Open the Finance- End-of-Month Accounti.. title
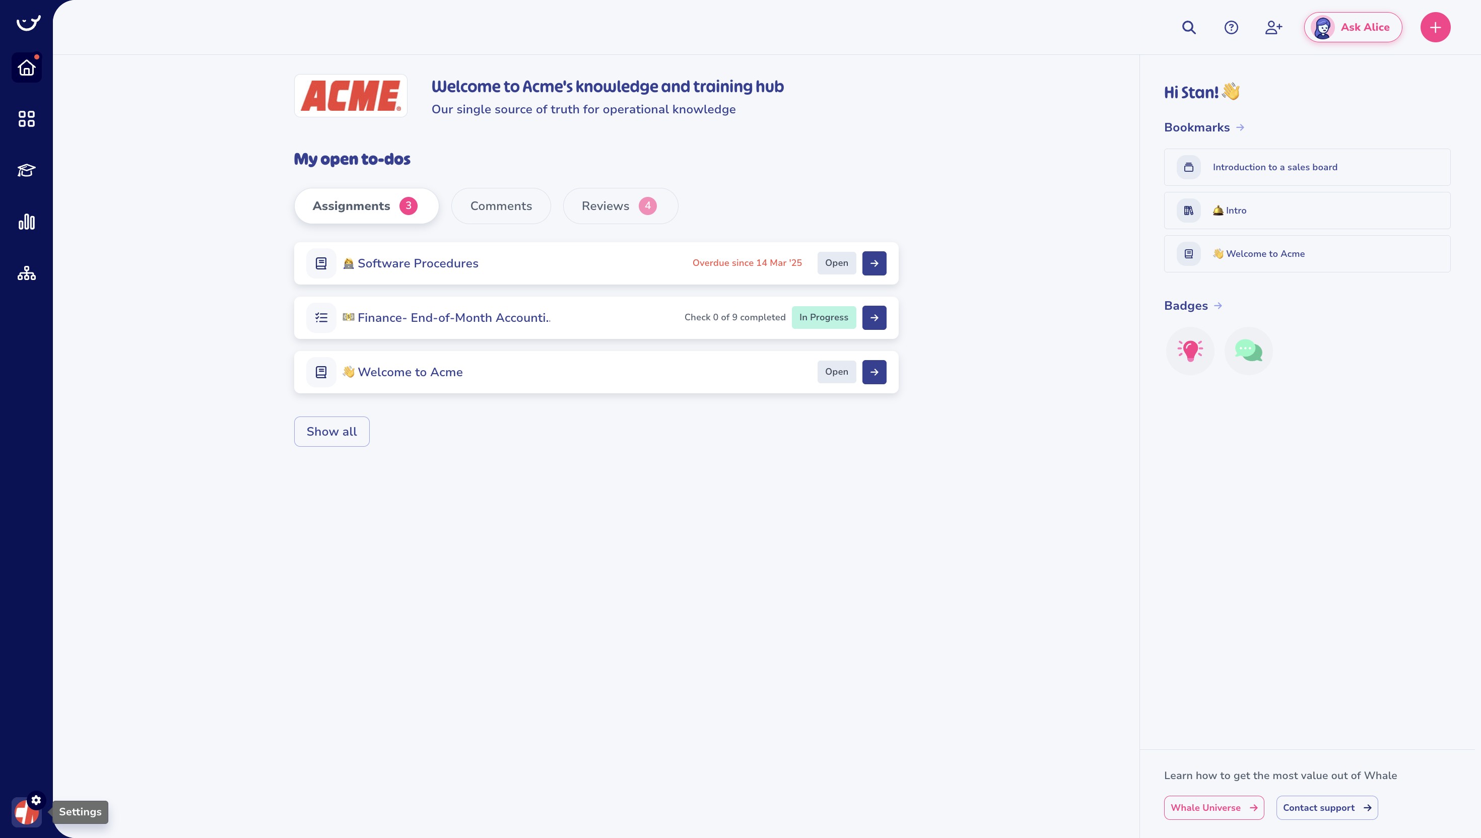This screenshot has height=838, width=1481. coord(446,318)
